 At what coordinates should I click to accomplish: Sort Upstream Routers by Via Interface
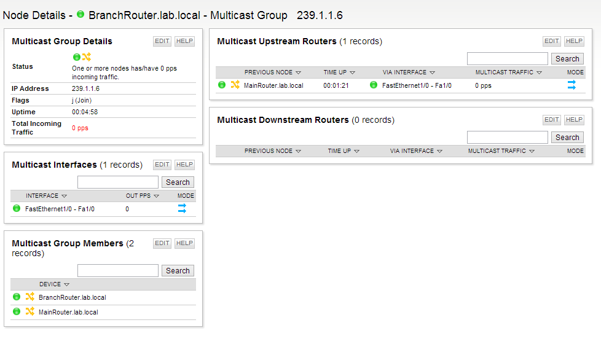409,72
